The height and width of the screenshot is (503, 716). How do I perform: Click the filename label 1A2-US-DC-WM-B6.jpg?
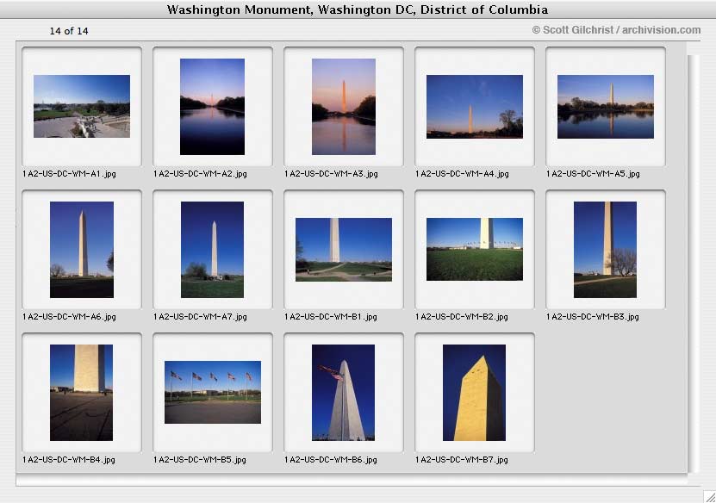(331, 460)
